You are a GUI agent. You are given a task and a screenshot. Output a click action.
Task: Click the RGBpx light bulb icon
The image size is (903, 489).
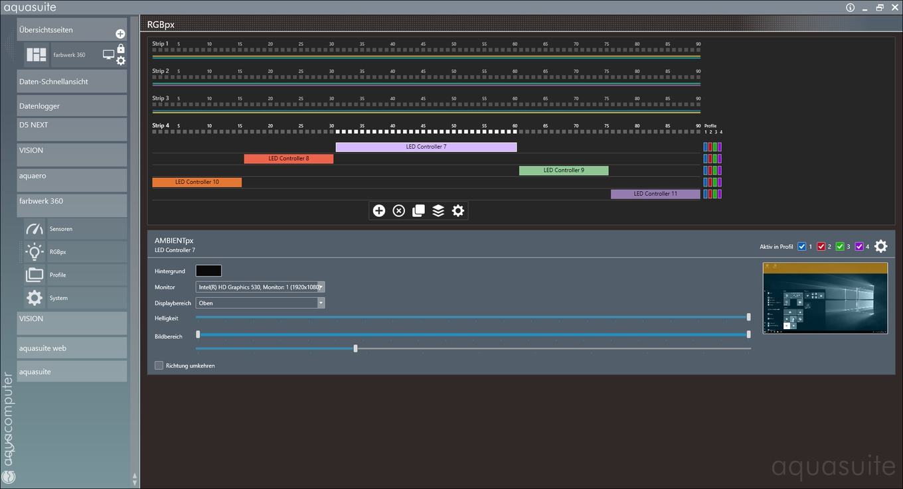(35, 251)
